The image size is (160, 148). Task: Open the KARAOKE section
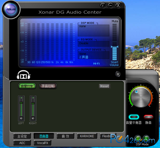point(87,136)
